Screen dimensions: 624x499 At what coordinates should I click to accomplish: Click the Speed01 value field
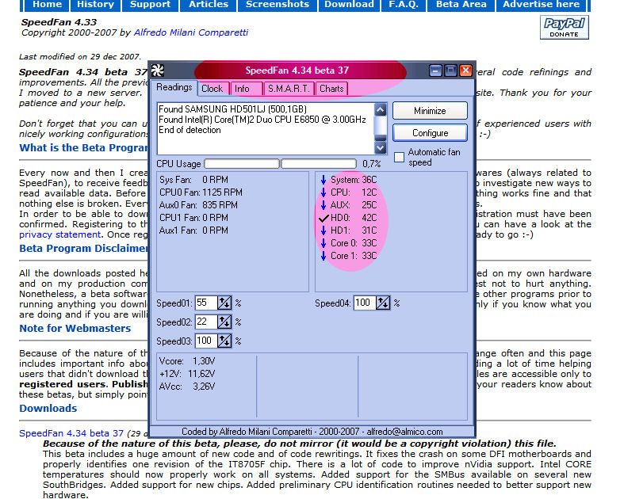tap(206, 303)
